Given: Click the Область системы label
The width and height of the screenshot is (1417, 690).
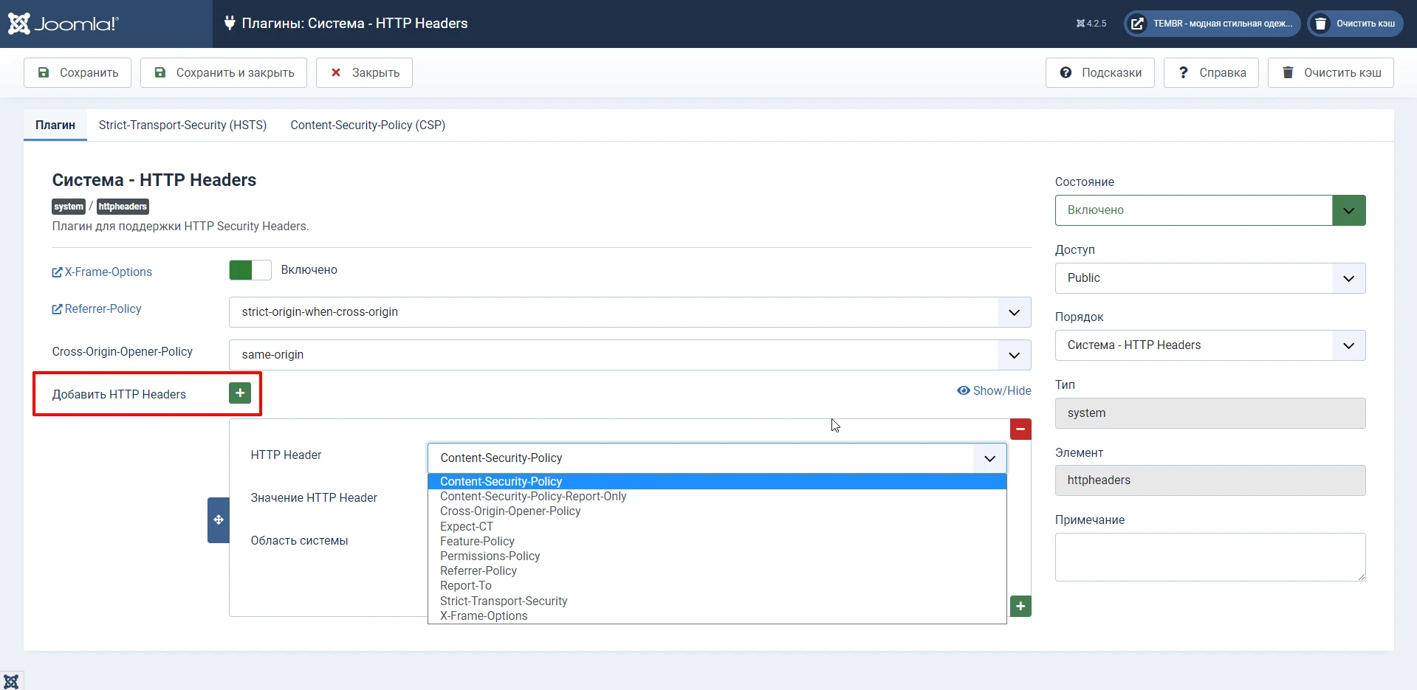Looking at the screenshot, I should point(299,541).
